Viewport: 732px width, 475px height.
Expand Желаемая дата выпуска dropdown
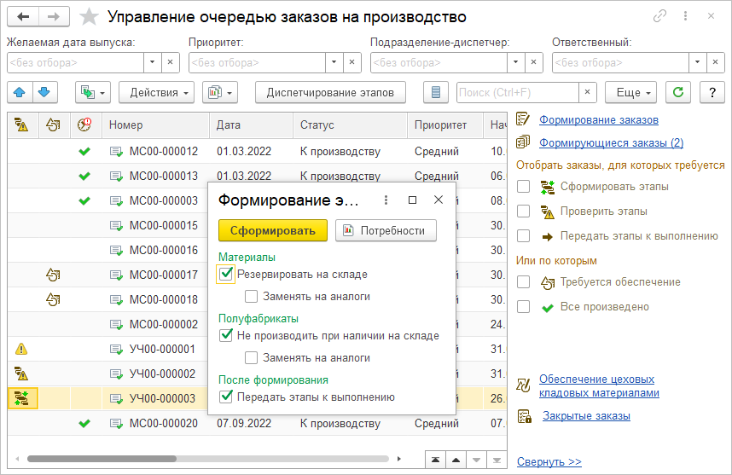[152, 62]
